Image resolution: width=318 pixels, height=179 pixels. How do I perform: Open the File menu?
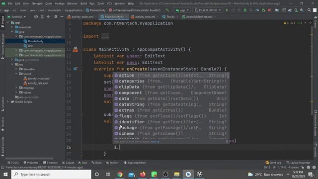[x=10, y=3]
